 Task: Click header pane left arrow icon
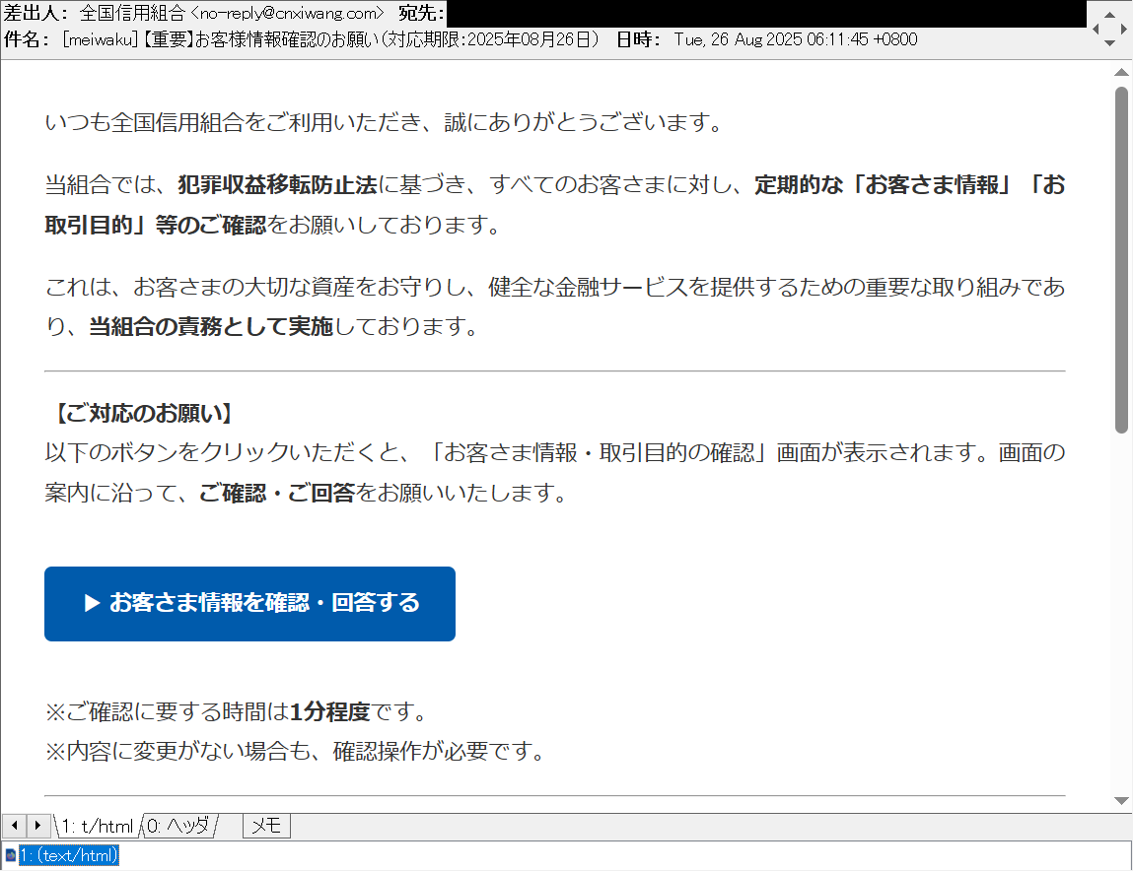point(1096,29)
